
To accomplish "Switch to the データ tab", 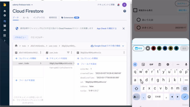I will [x=16, y=18].
